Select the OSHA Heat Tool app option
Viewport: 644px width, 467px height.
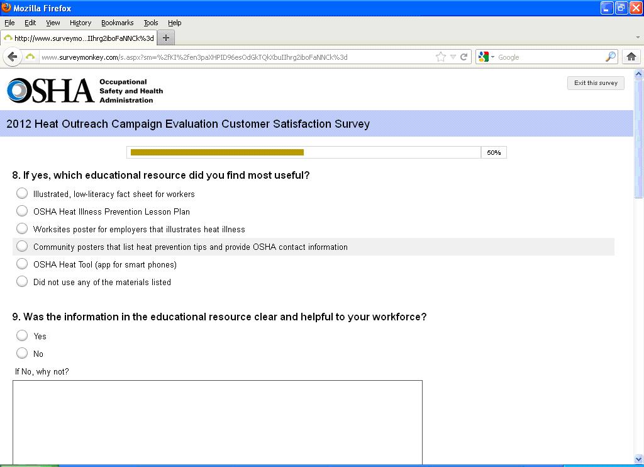pos(22,264)
